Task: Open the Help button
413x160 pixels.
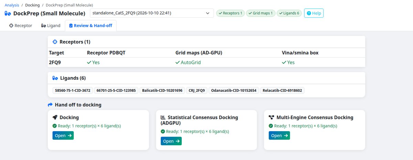Action: [314, 13]
